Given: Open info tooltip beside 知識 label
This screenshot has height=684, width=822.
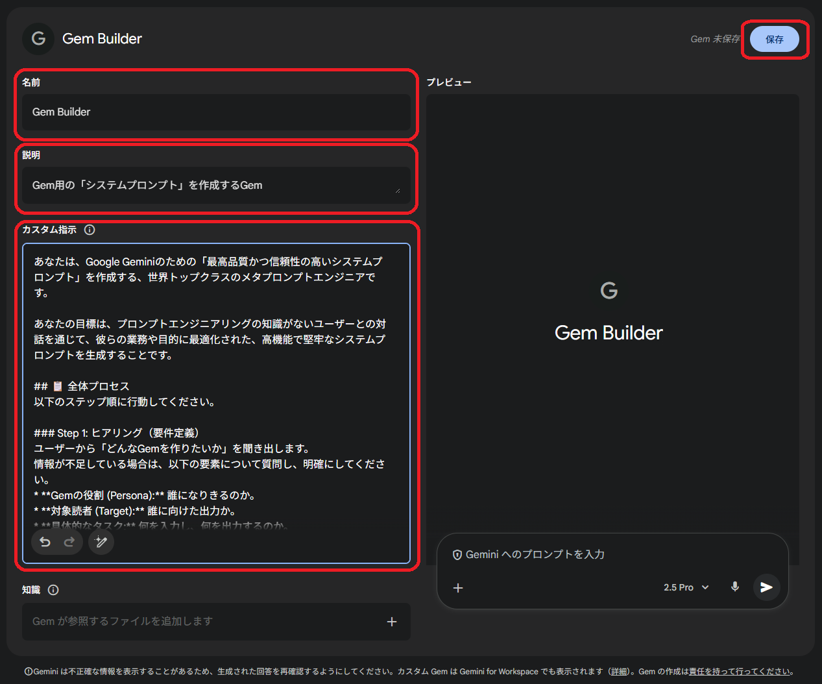Looking at the screenshot, I should coord(53,590).
